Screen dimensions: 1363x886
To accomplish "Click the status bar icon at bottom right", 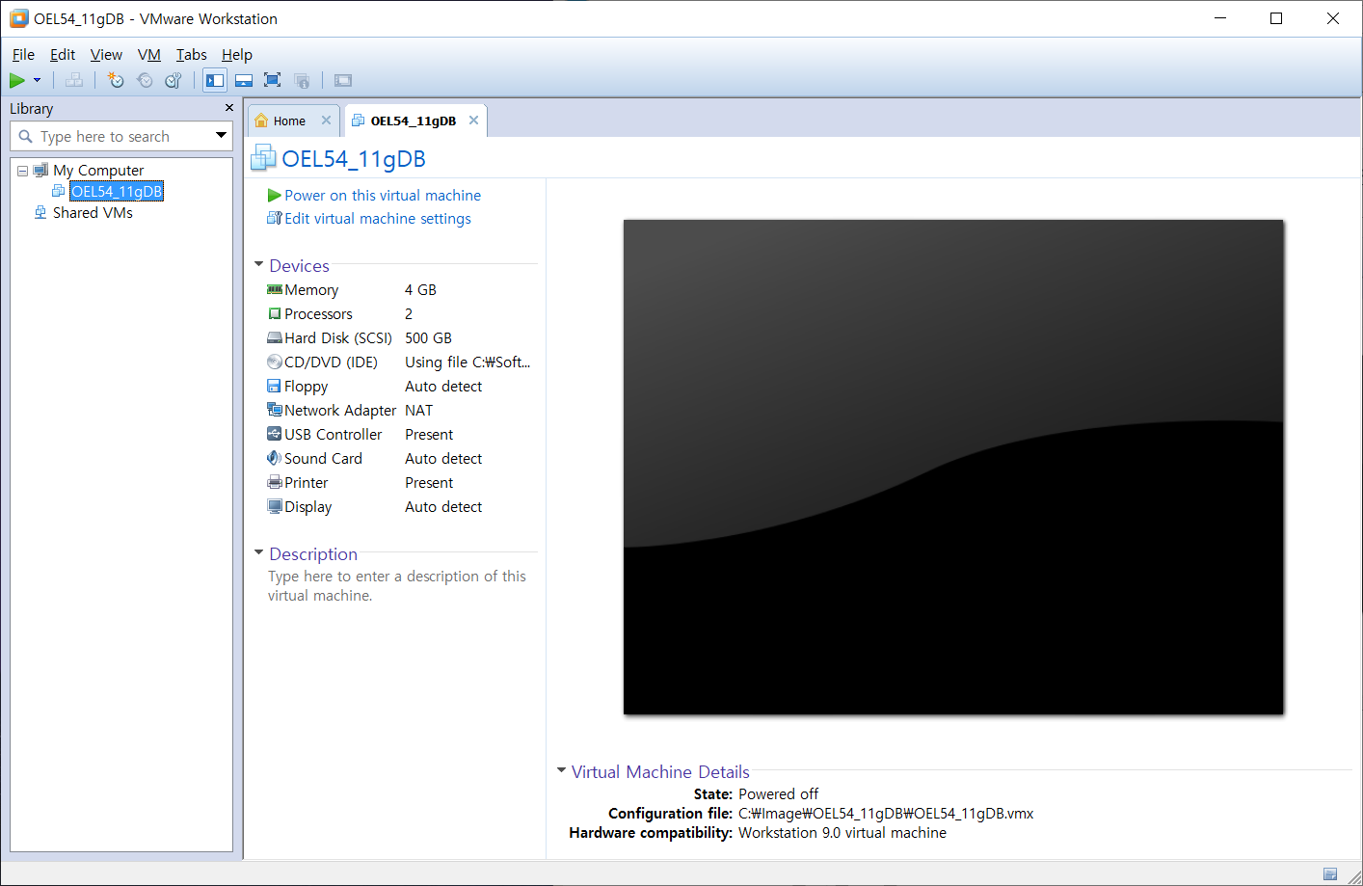I will click(1330, 874).
